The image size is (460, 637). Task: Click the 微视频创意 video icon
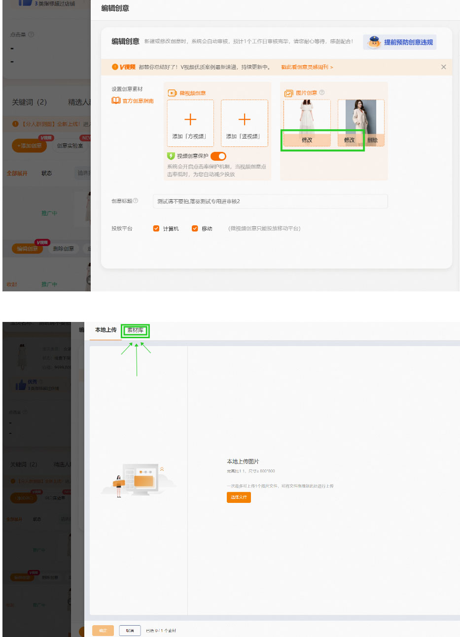click(x=171, y=93)
